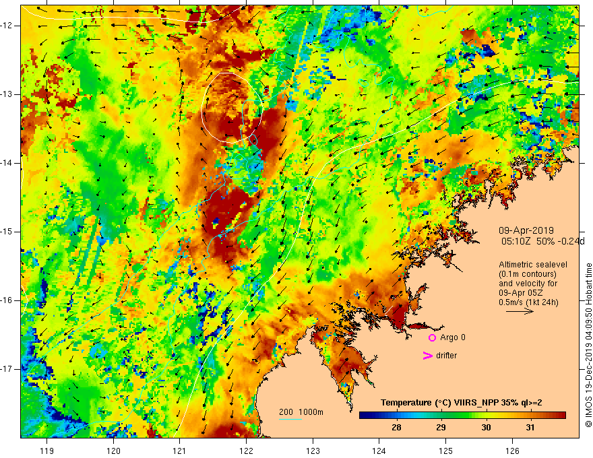Click the longitude axis label 125
This screenshot has height=458, width=593.
tap(446, 451)
